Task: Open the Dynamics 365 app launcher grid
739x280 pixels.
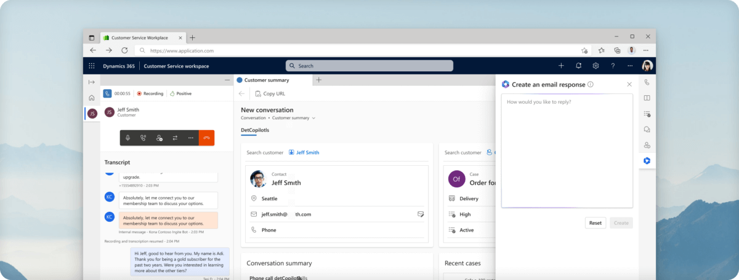Action: tap(92, 66)
